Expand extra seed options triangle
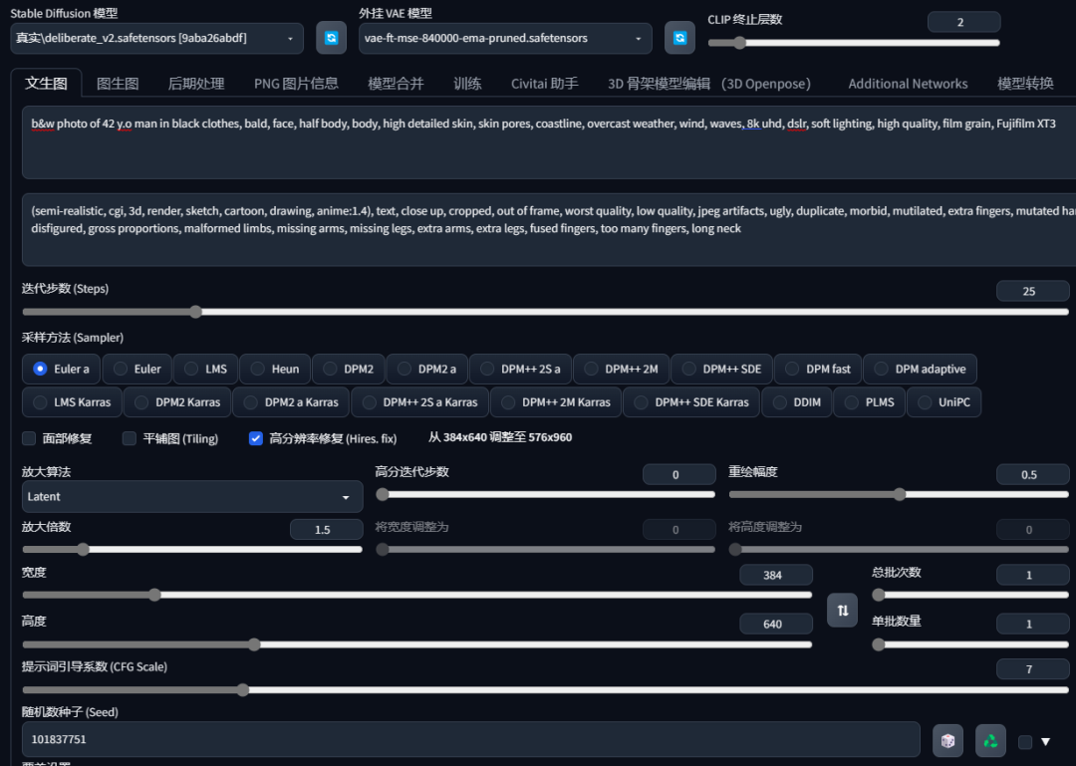This screenshot has height=766, width=1076. (x=1046, y=742)
